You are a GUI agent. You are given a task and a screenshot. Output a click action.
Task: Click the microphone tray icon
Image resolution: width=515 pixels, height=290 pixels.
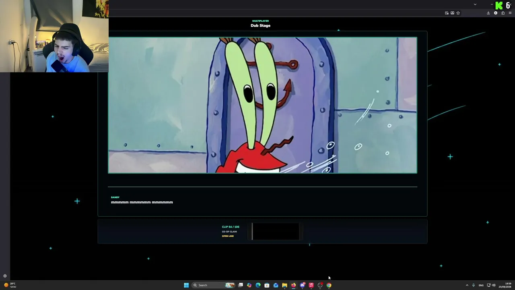pyautogui.click(x=474, y=285)
